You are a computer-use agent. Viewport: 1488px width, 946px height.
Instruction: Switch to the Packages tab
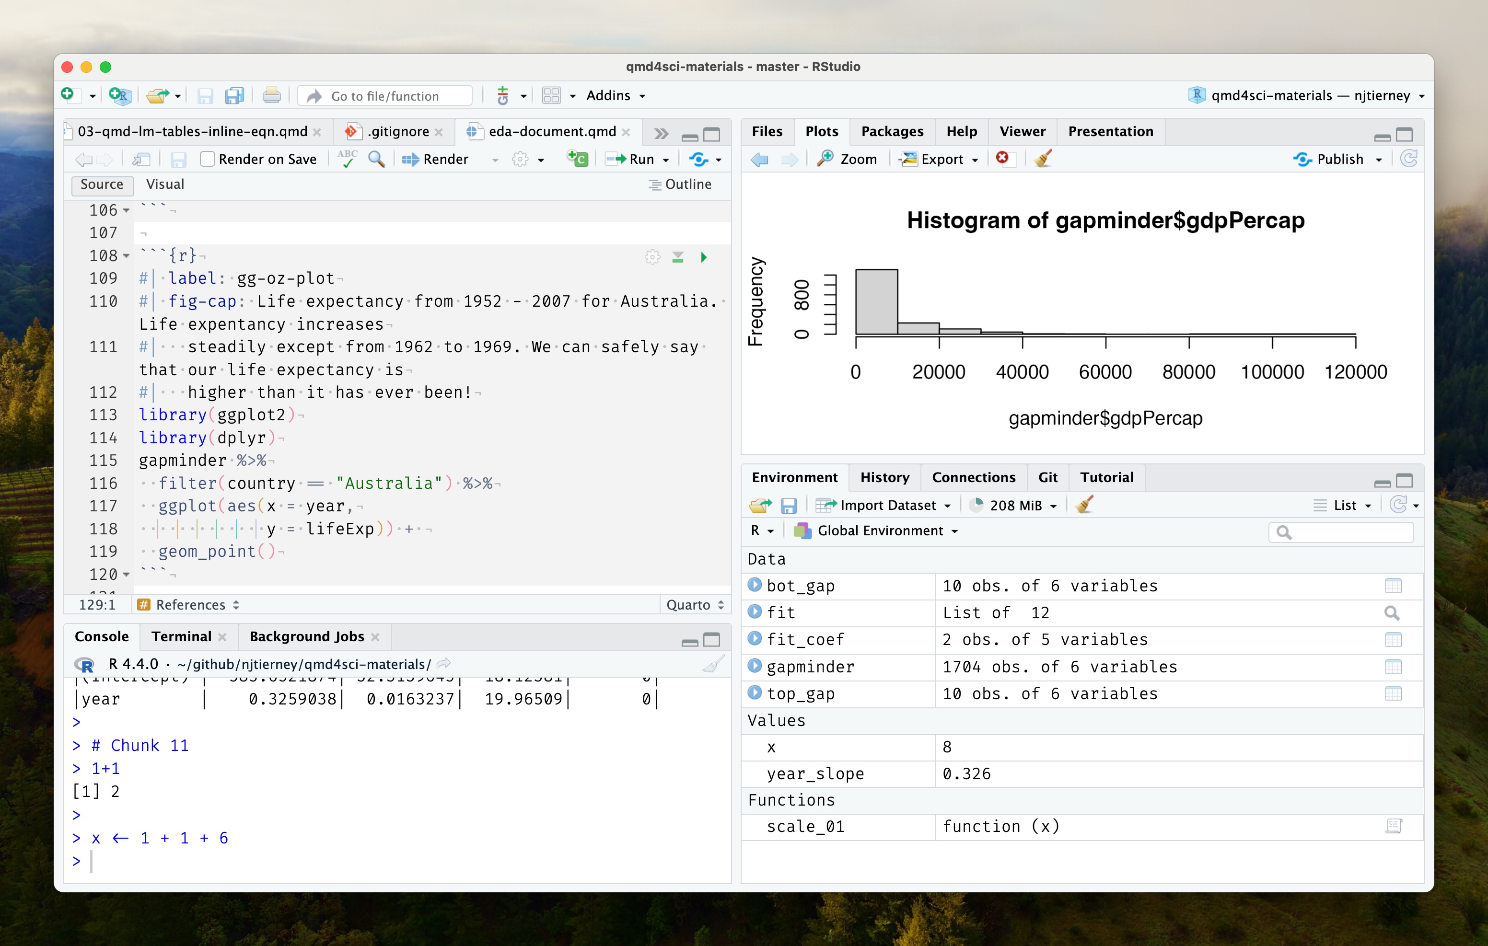[x=892, y=132]
